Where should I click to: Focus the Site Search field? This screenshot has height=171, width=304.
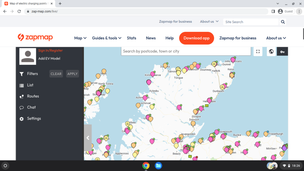(x=251, y=22)
